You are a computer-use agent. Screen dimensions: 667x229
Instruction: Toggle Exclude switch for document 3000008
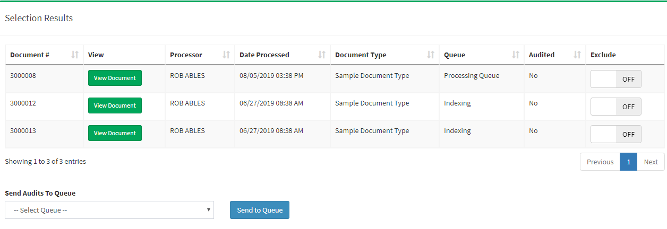point(615,79)
